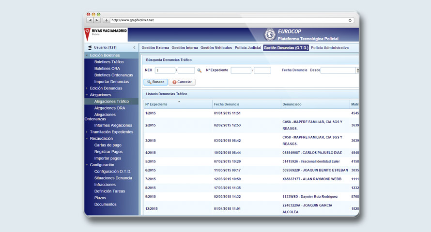Click the user icon beside Usuario
This screenshot has height=232, width=431.
click(90, 48)
